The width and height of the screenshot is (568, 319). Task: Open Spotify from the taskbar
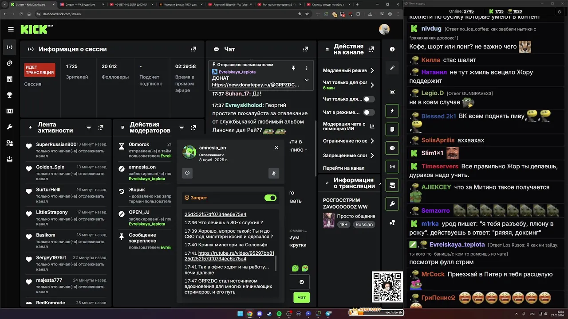(279, 314)
